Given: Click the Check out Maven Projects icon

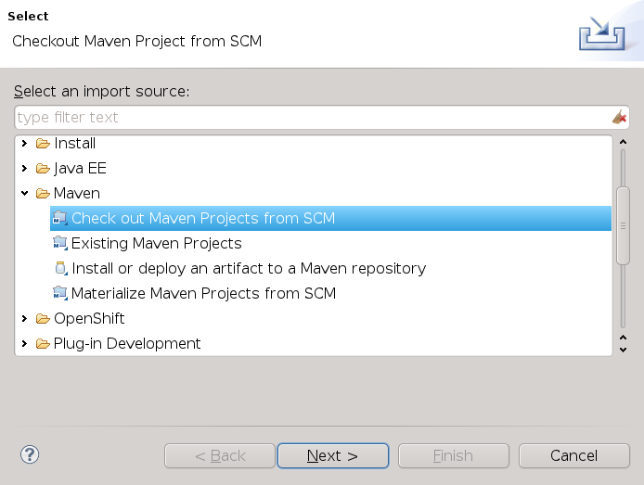Looking at the screenshot, I should tap(60, 219).
